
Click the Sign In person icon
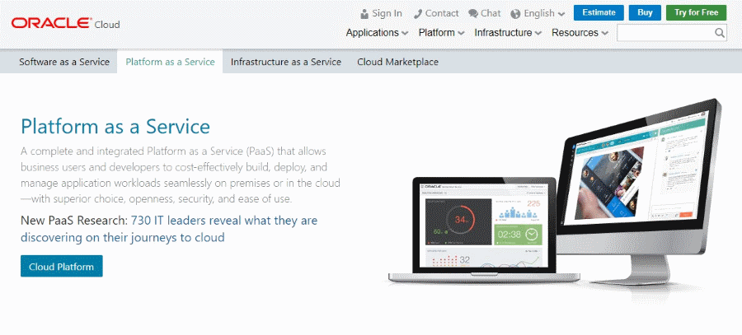364,14
